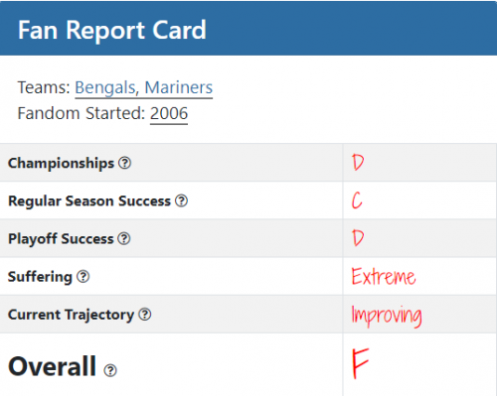Click the Extreme suffering rating

pos(384,276)
